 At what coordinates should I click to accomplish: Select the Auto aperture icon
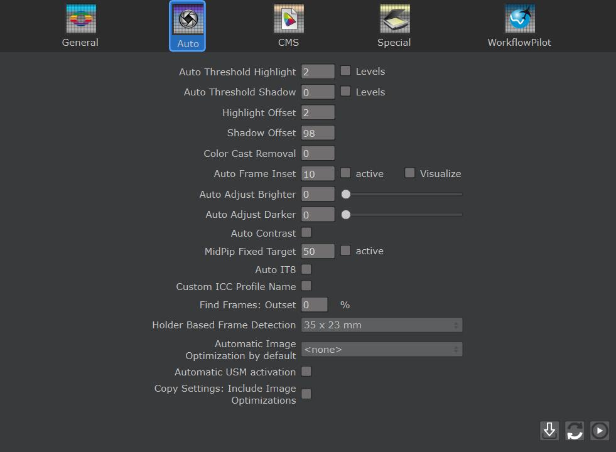[188, 19]
